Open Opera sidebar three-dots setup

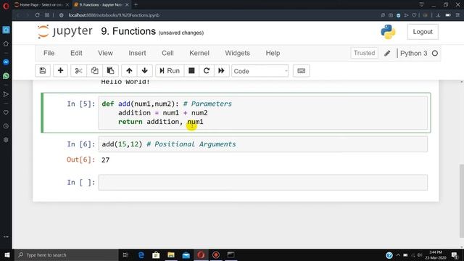coord(6,237)
